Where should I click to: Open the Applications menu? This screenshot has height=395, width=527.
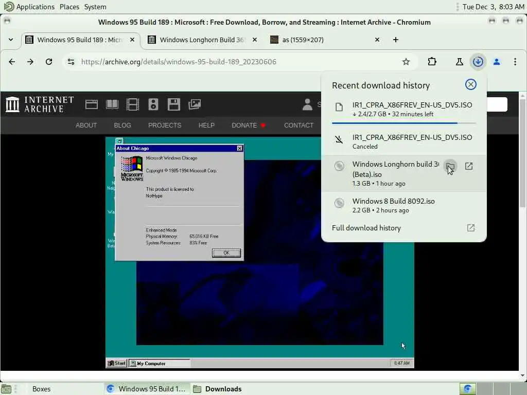coord(29,7)
